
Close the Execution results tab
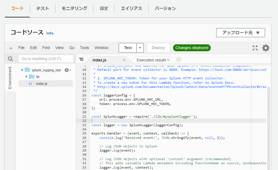168,60
